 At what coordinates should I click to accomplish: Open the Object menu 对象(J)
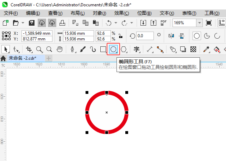point(100,13)
